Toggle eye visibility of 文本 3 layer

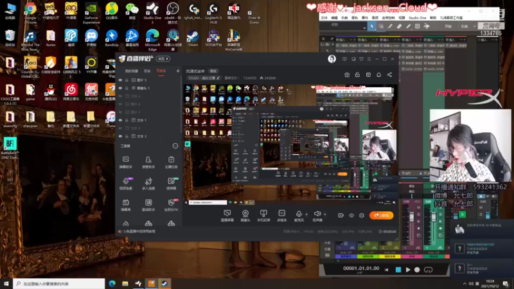120,136
